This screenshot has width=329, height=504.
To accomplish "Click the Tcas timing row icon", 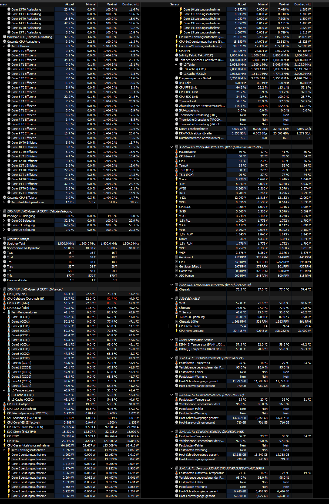I will 5,253.
